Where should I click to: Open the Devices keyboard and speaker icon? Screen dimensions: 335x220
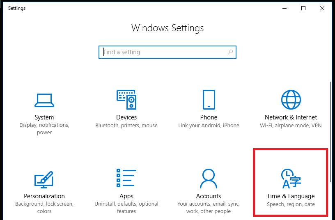click(126, 100)
